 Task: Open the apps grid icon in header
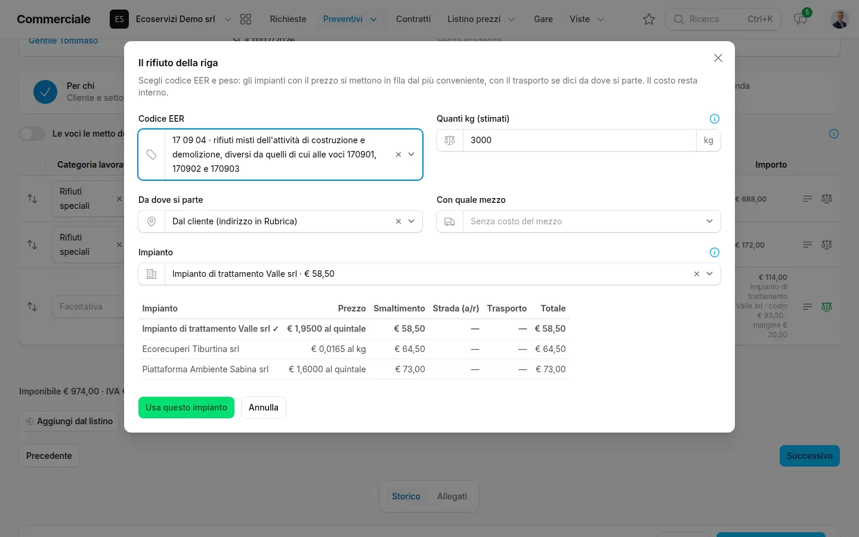coord(246,19)
